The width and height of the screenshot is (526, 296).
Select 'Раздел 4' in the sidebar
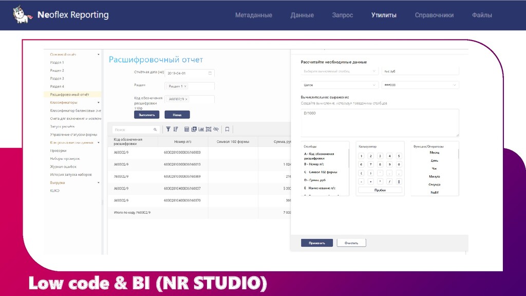coord(57,86)
